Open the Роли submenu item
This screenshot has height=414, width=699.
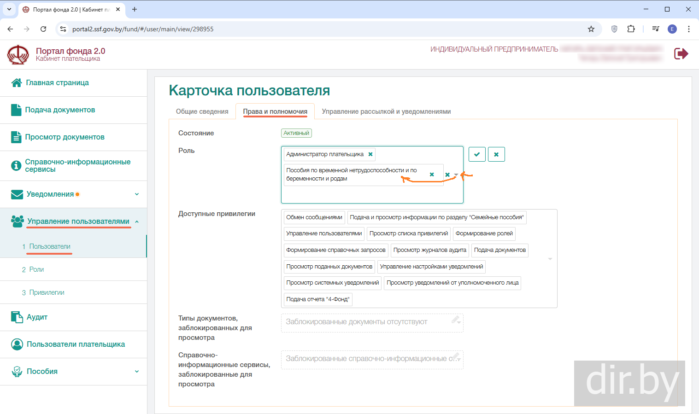(36, 269)
